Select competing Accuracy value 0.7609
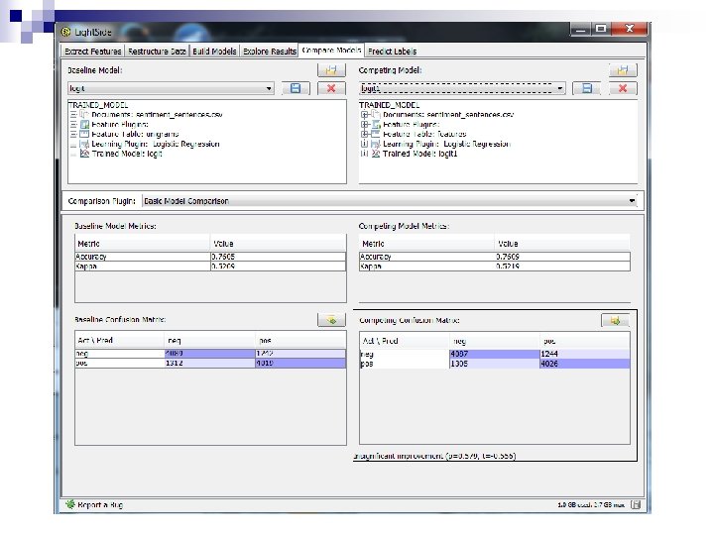This screenshot has width=714, height=535. click(x=562, y=257)
